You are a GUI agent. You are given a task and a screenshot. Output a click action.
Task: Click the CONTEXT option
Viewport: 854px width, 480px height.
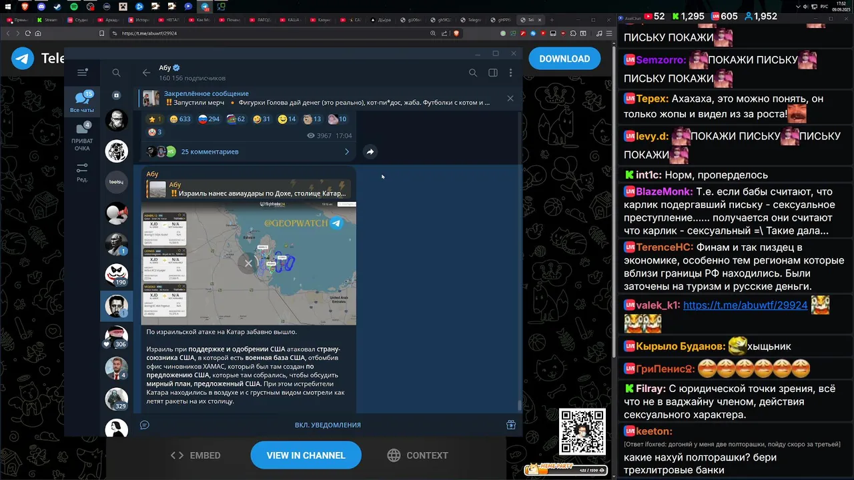(x=418, y=455)
